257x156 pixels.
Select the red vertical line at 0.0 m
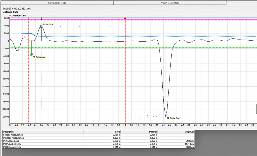(29, 70)
